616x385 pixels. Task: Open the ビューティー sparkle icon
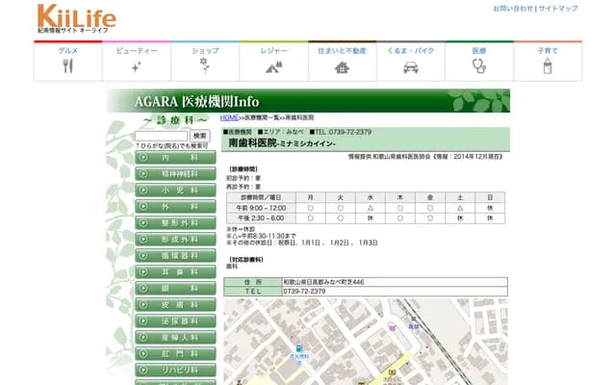(137, 66)
